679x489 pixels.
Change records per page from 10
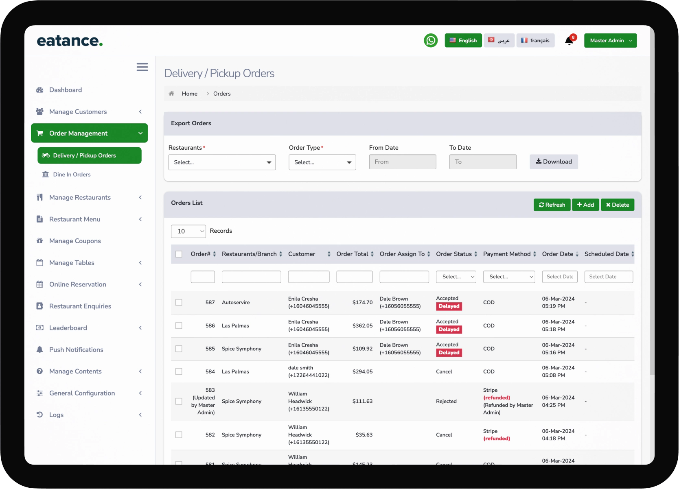[x=188, y=231]
